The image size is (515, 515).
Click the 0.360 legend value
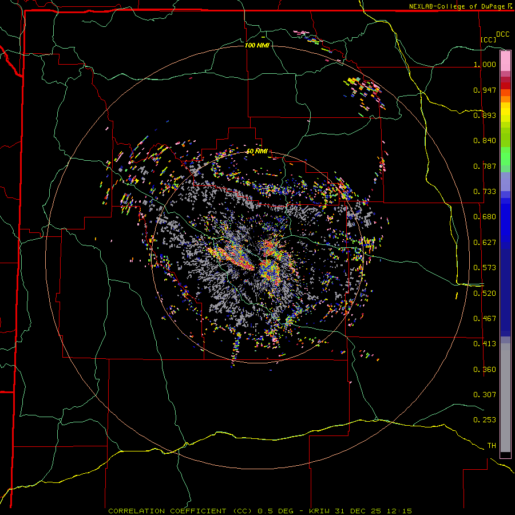click(x=485, y=370)
